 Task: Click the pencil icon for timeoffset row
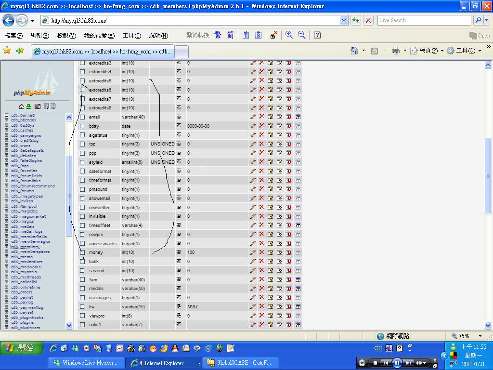pyautogui.click(x=252, y=225)
